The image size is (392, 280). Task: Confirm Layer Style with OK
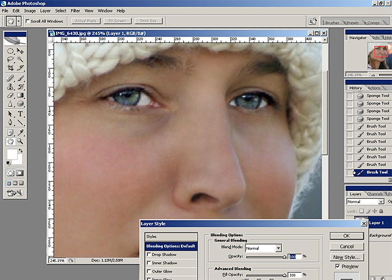(x=347, y=236)
